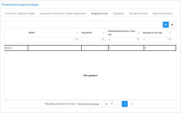Open filter funnel for Мощность, м3/год column
Image resolution: width=181 pixels, height=113 pixels.
(169, 40)
